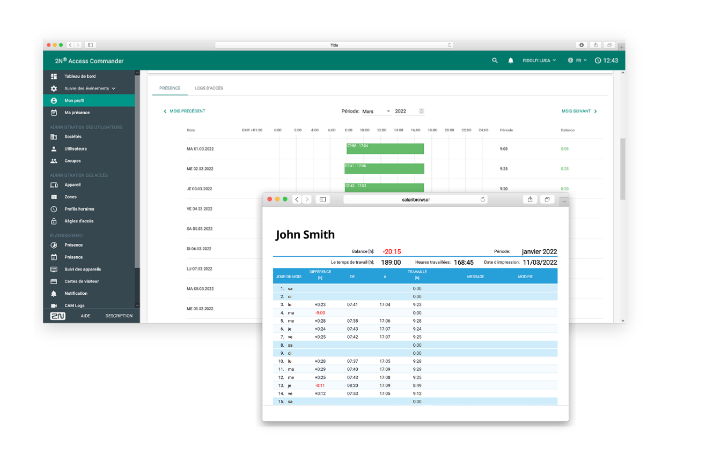Click the Cartes de visiteur card icon
Viewport: 728px width, 455px height.
54,281
